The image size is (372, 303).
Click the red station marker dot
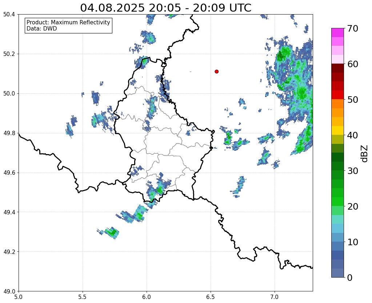pyautogui.click(x=217, y=72)
